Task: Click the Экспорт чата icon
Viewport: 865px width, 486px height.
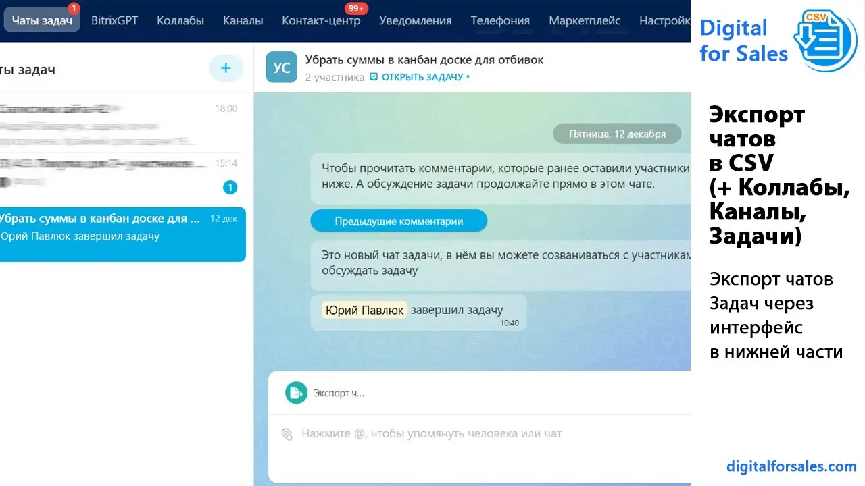Action: pos(296,393)
